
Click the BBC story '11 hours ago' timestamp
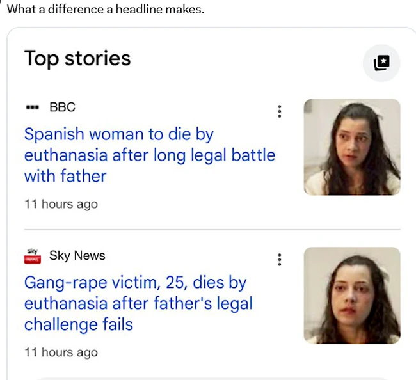(61, 204)
